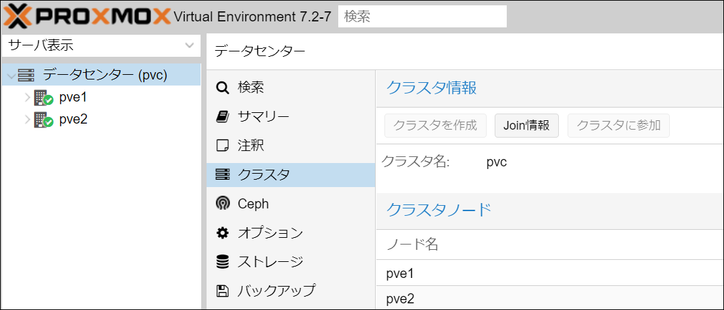Expand the pve2 node in tree
Viewport: 724px width, 310px height.
27,120
